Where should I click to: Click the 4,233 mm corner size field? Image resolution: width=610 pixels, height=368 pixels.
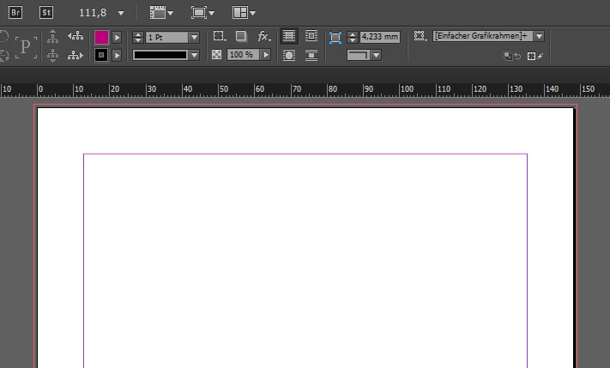[379, 37]
